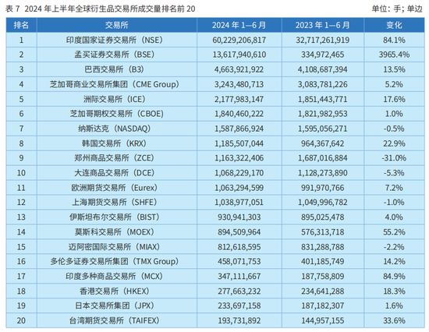
Task: Click the value 1,063,294,599
Action: [239, 188]
